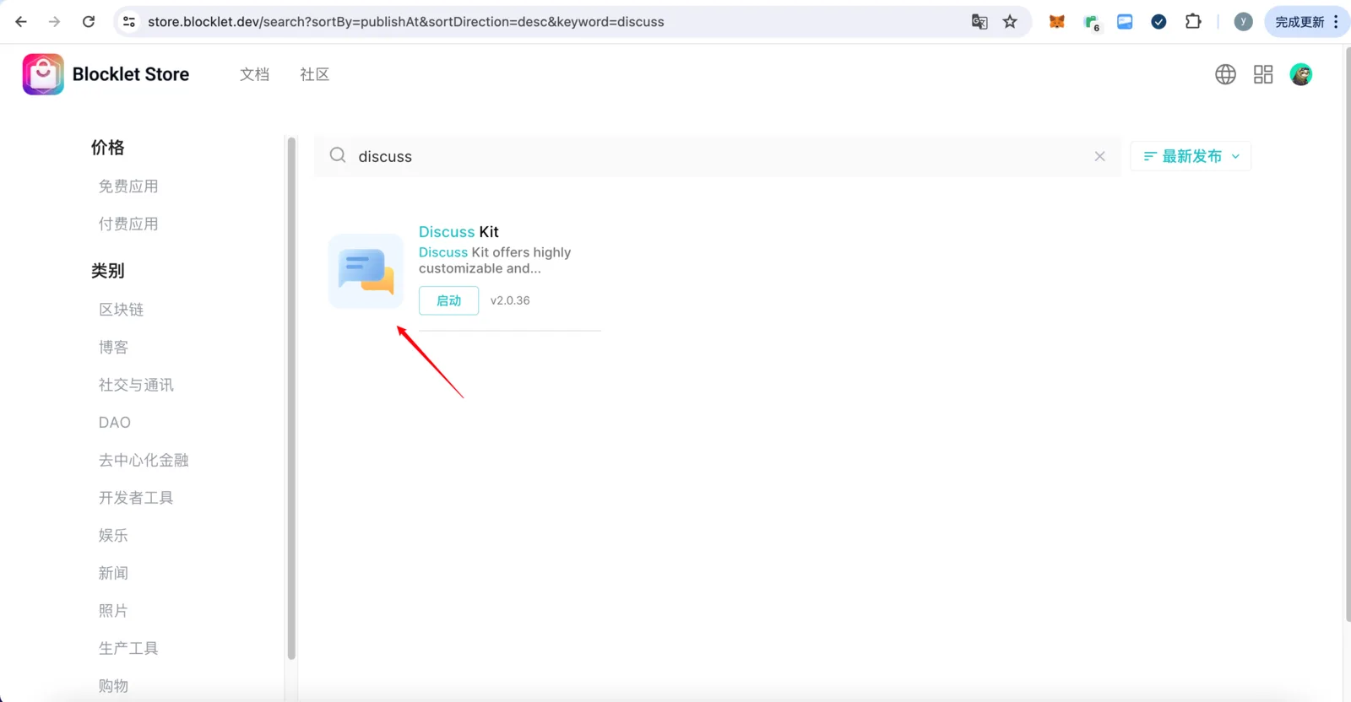Open the apps grid icon in header
1351x702 pixels.
click(1263, 74)
